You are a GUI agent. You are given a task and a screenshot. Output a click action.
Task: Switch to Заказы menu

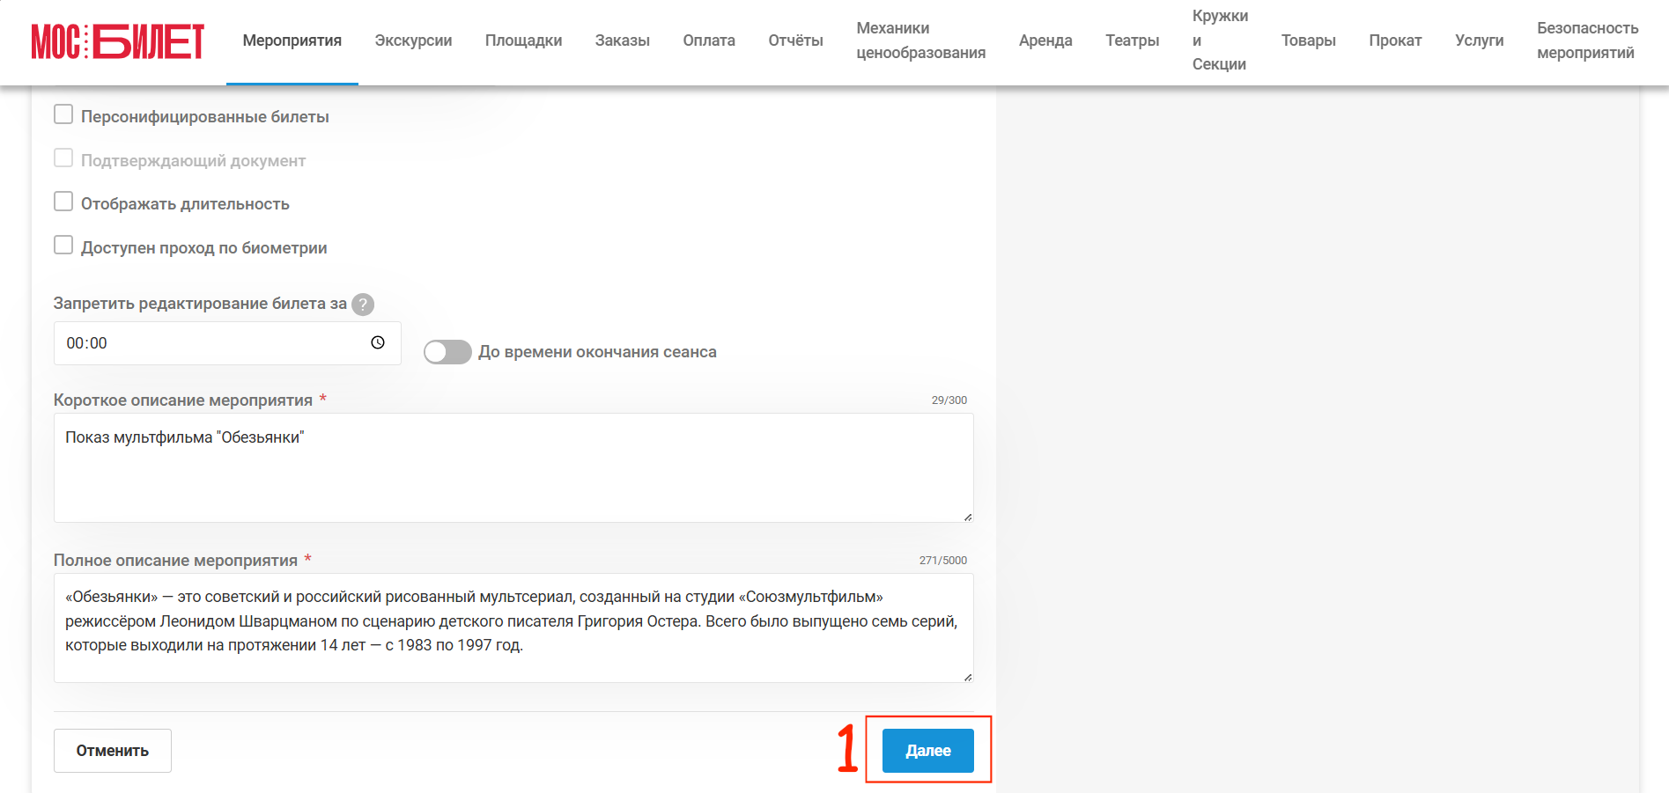pos(623,40)
